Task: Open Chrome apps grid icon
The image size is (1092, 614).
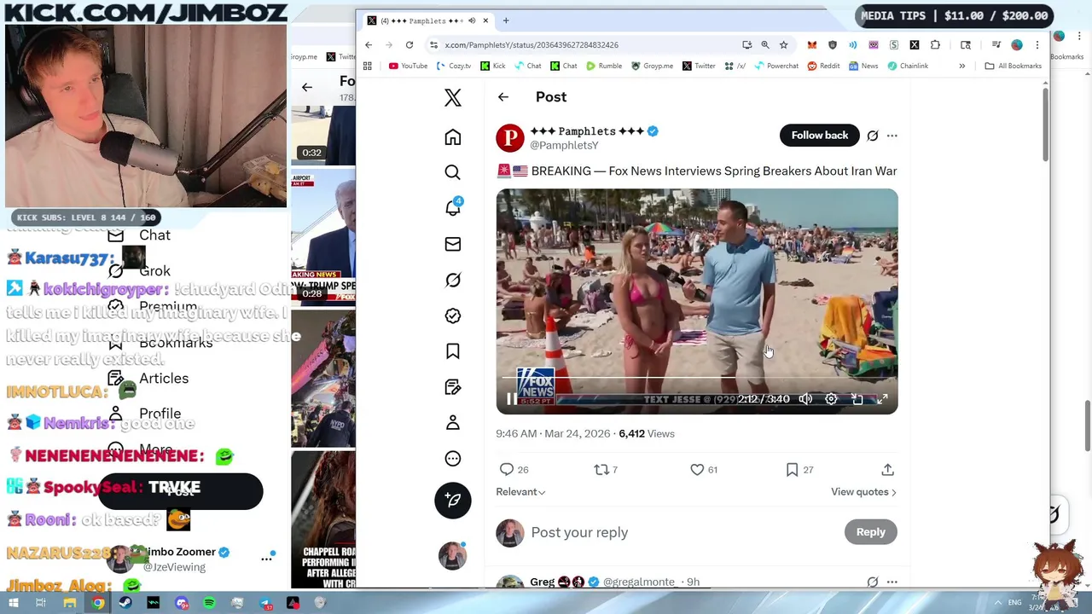Action: tap(368, 66)
